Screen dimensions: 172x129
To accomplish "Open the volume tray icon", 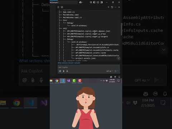I will 104,81.
